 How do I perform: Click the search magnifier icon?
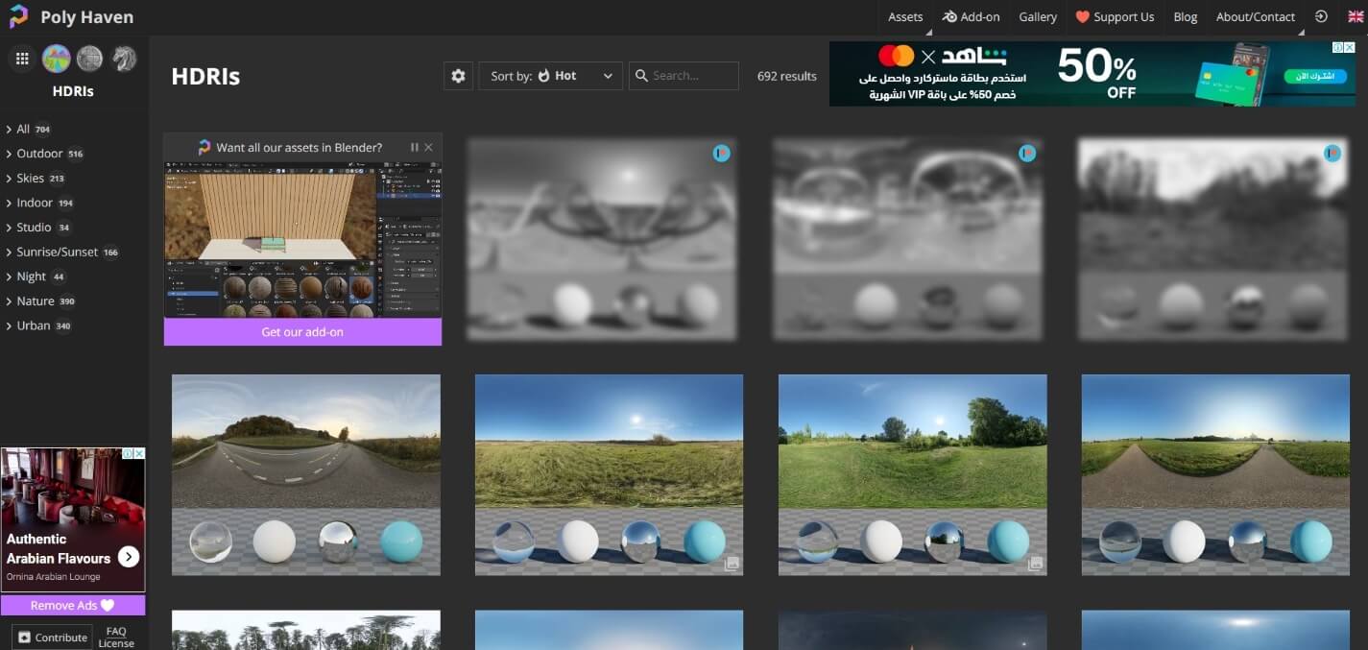(641, 76)
